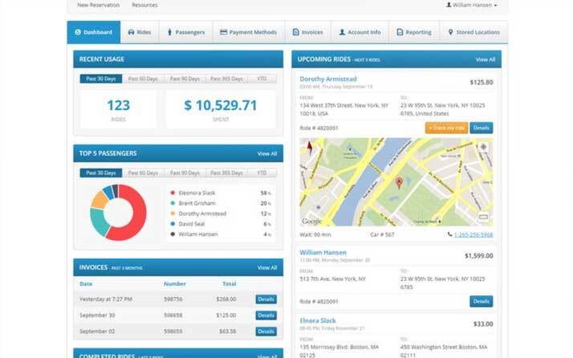573x358 pixels.
Task: Open the New Reservation menu
Action: click(98, 5)
